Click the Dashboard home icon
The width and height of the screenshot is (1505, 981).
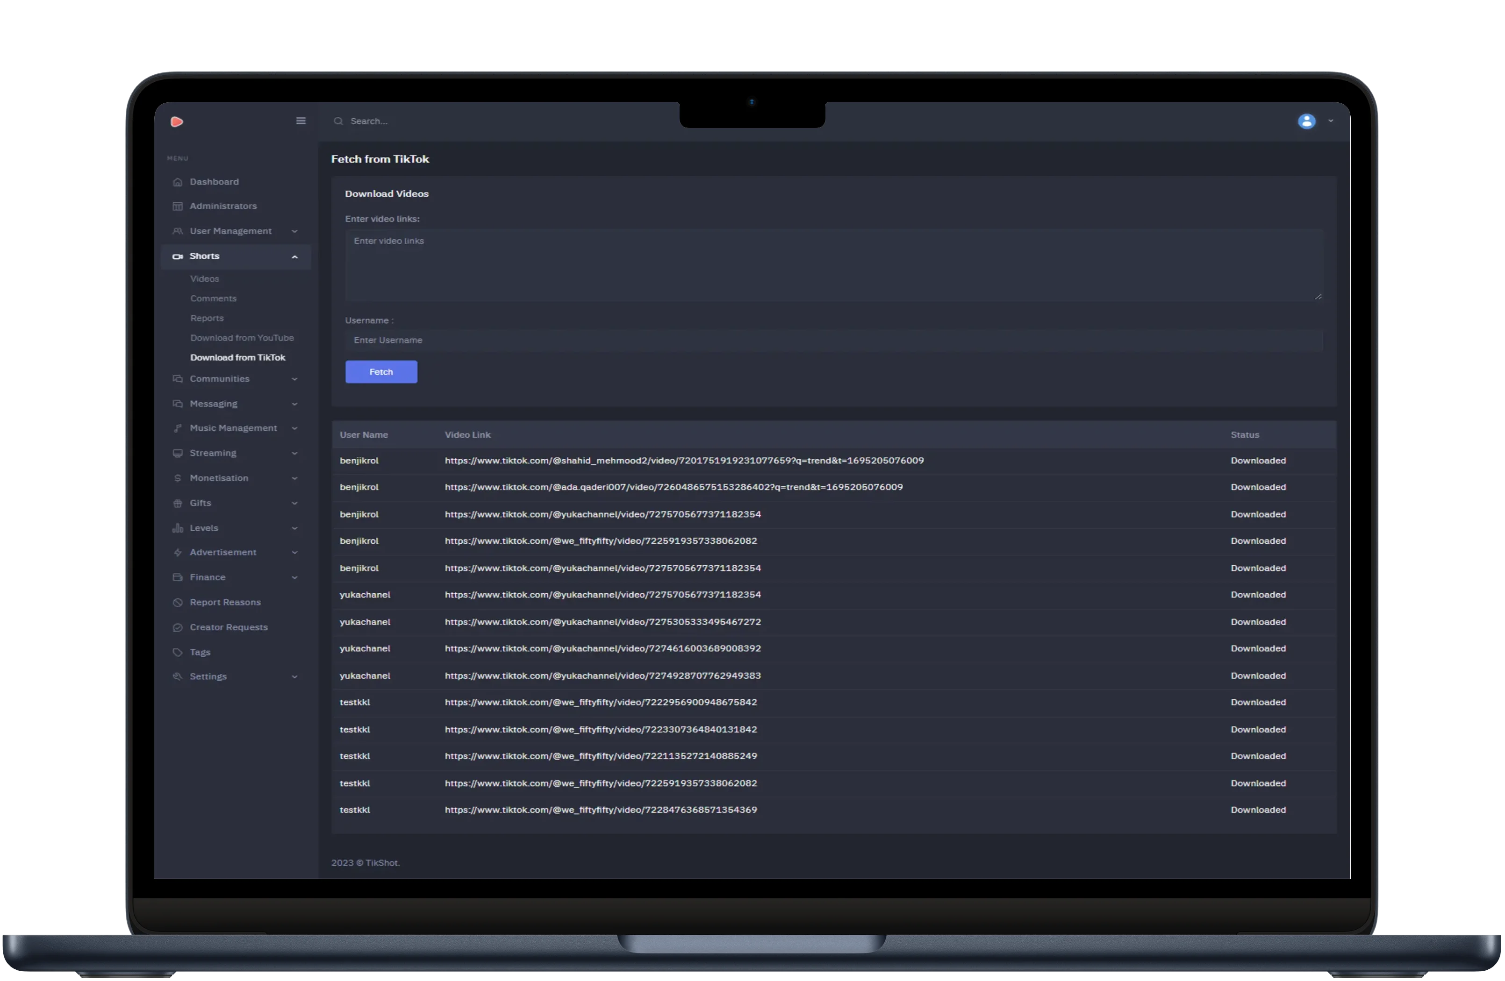[x=178, y=182]
